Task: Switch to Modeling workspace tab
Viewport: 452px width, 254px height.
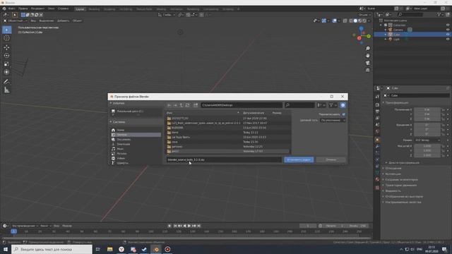Action: (94, 9)
